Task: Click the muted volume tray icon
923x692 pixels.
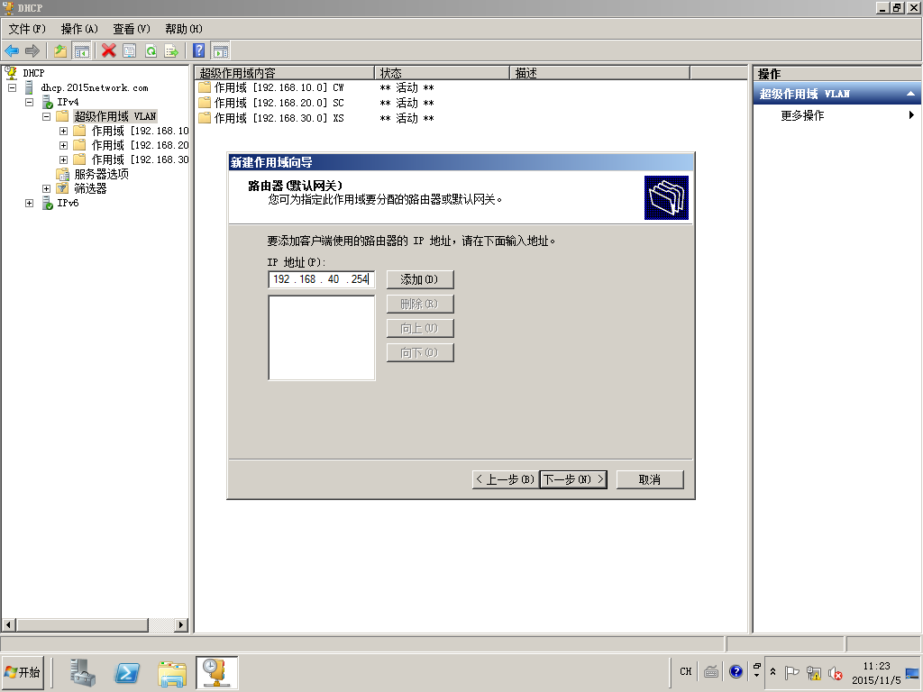Action: [835, 672]
